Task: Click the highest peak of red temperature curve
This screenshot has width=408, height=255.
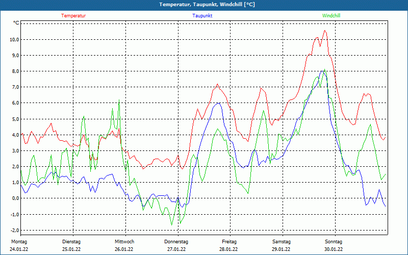Action: click(324, 31)
